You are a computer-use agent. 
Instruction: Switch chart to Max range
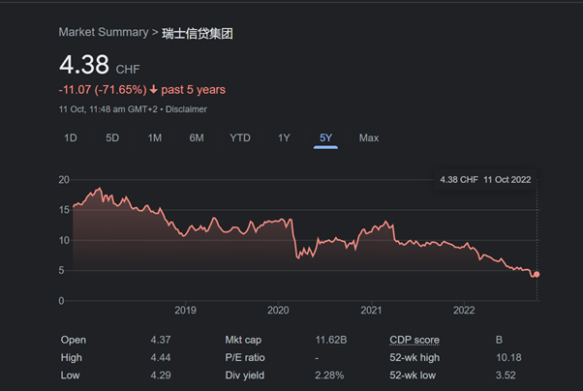click(x=369, y=137)
